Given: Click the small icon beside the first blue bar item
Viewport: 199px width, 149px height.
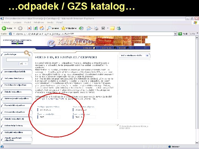Looking at the screenshot, I should click(x=94, y=48).
